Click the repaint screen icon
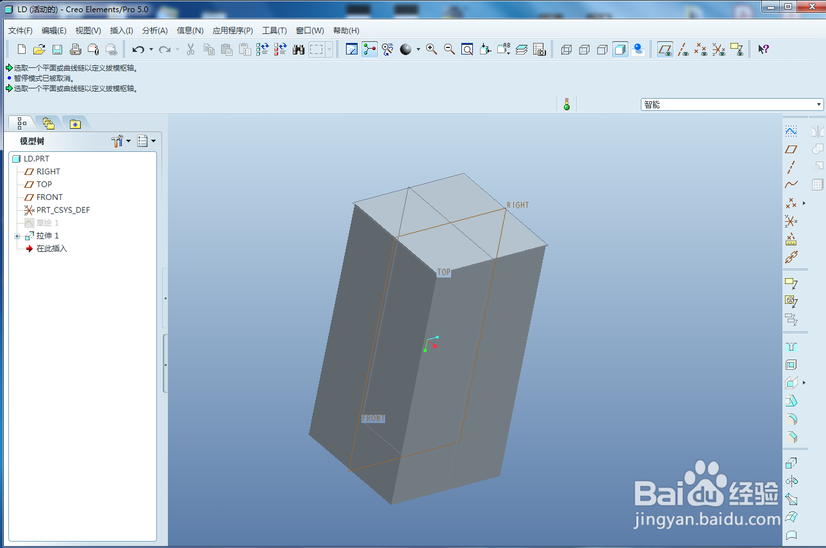 [x=352, y=49]
